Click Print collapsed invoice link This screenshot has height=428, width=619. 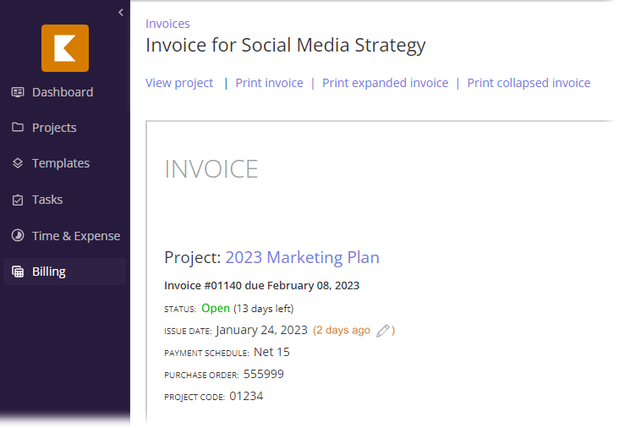(x=529, y=83)
